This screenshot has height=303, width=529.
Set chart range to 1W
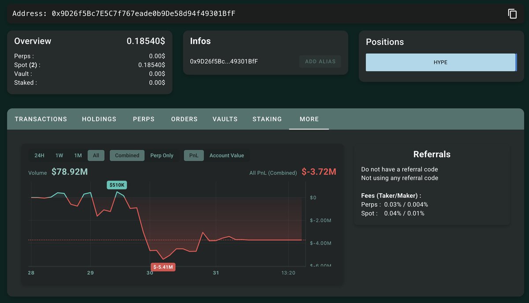click(x=59, y=155)
